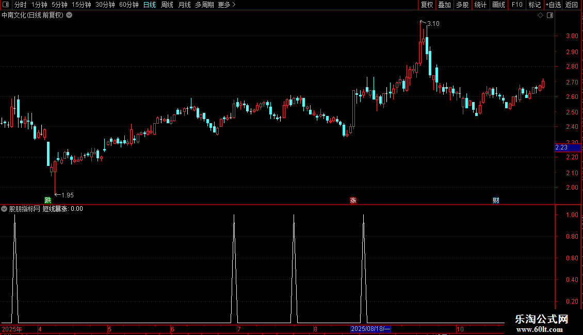
Task: Switch to 周线 weekly chart
Action: point(167,5)
